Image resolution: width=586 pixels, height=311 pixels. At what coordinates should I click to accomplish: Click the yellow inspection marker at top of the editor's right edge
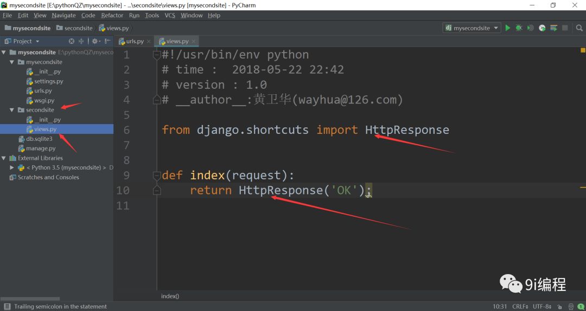(x=583, y=50)
